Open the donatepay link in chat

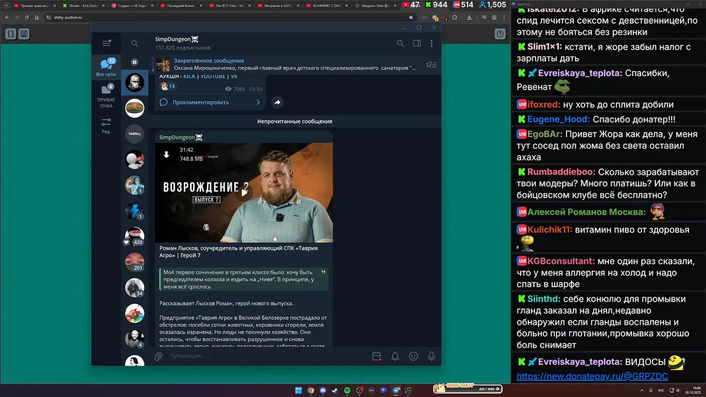click(x=592, y=376)
